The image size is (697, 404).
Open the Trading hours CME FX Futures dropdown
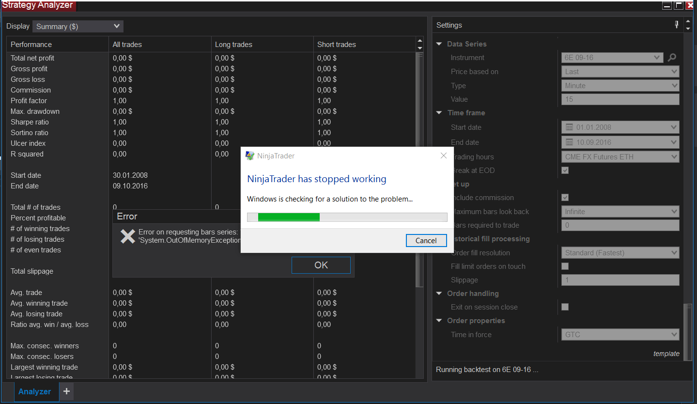point(620,157)
